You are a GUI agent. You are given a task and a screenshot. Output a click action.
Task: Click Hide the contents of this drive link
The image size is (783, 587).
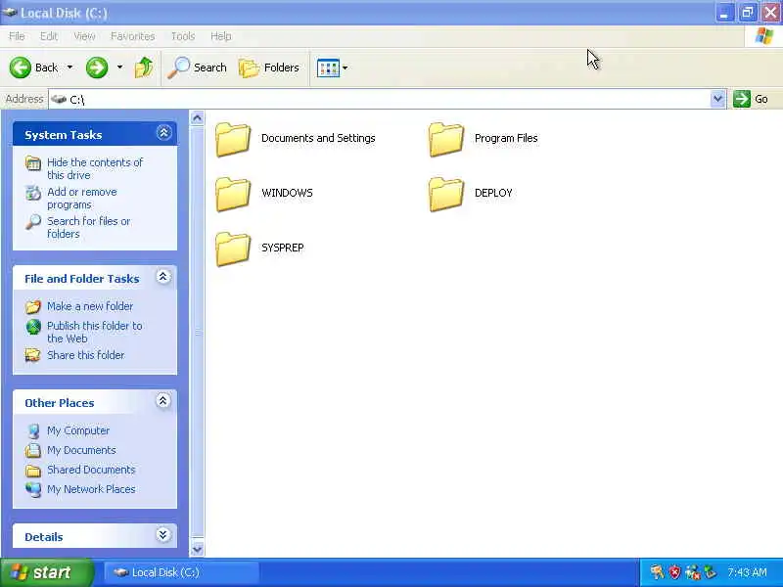point(95,168)
